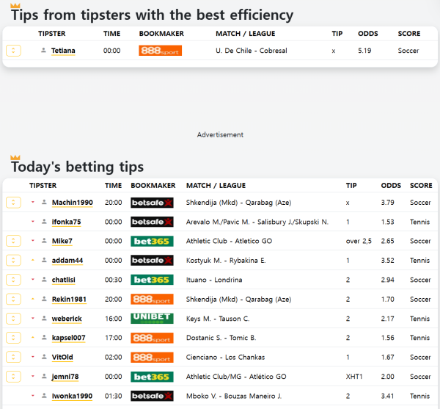Sort today's tips by ODDS column header
This screenshot has height=409, width=440.
391,186
